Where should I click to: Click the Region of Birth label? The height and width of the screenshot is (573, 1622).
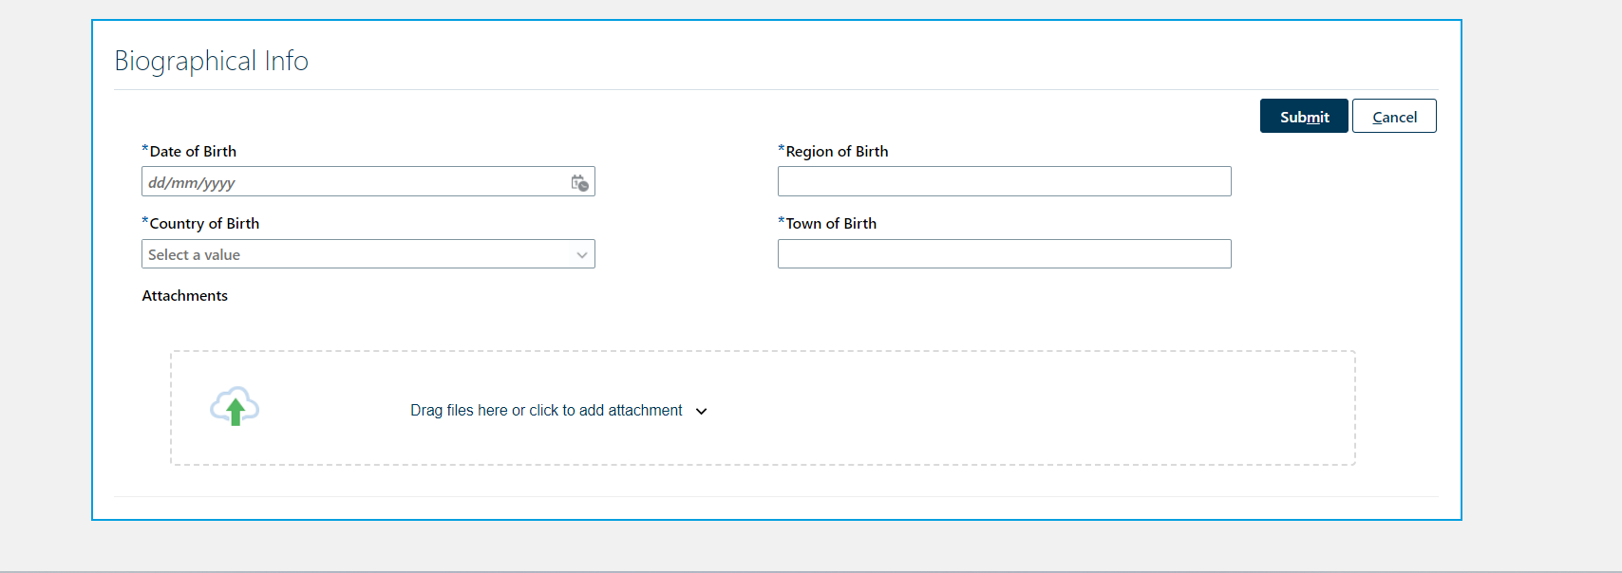pos(837,151)
